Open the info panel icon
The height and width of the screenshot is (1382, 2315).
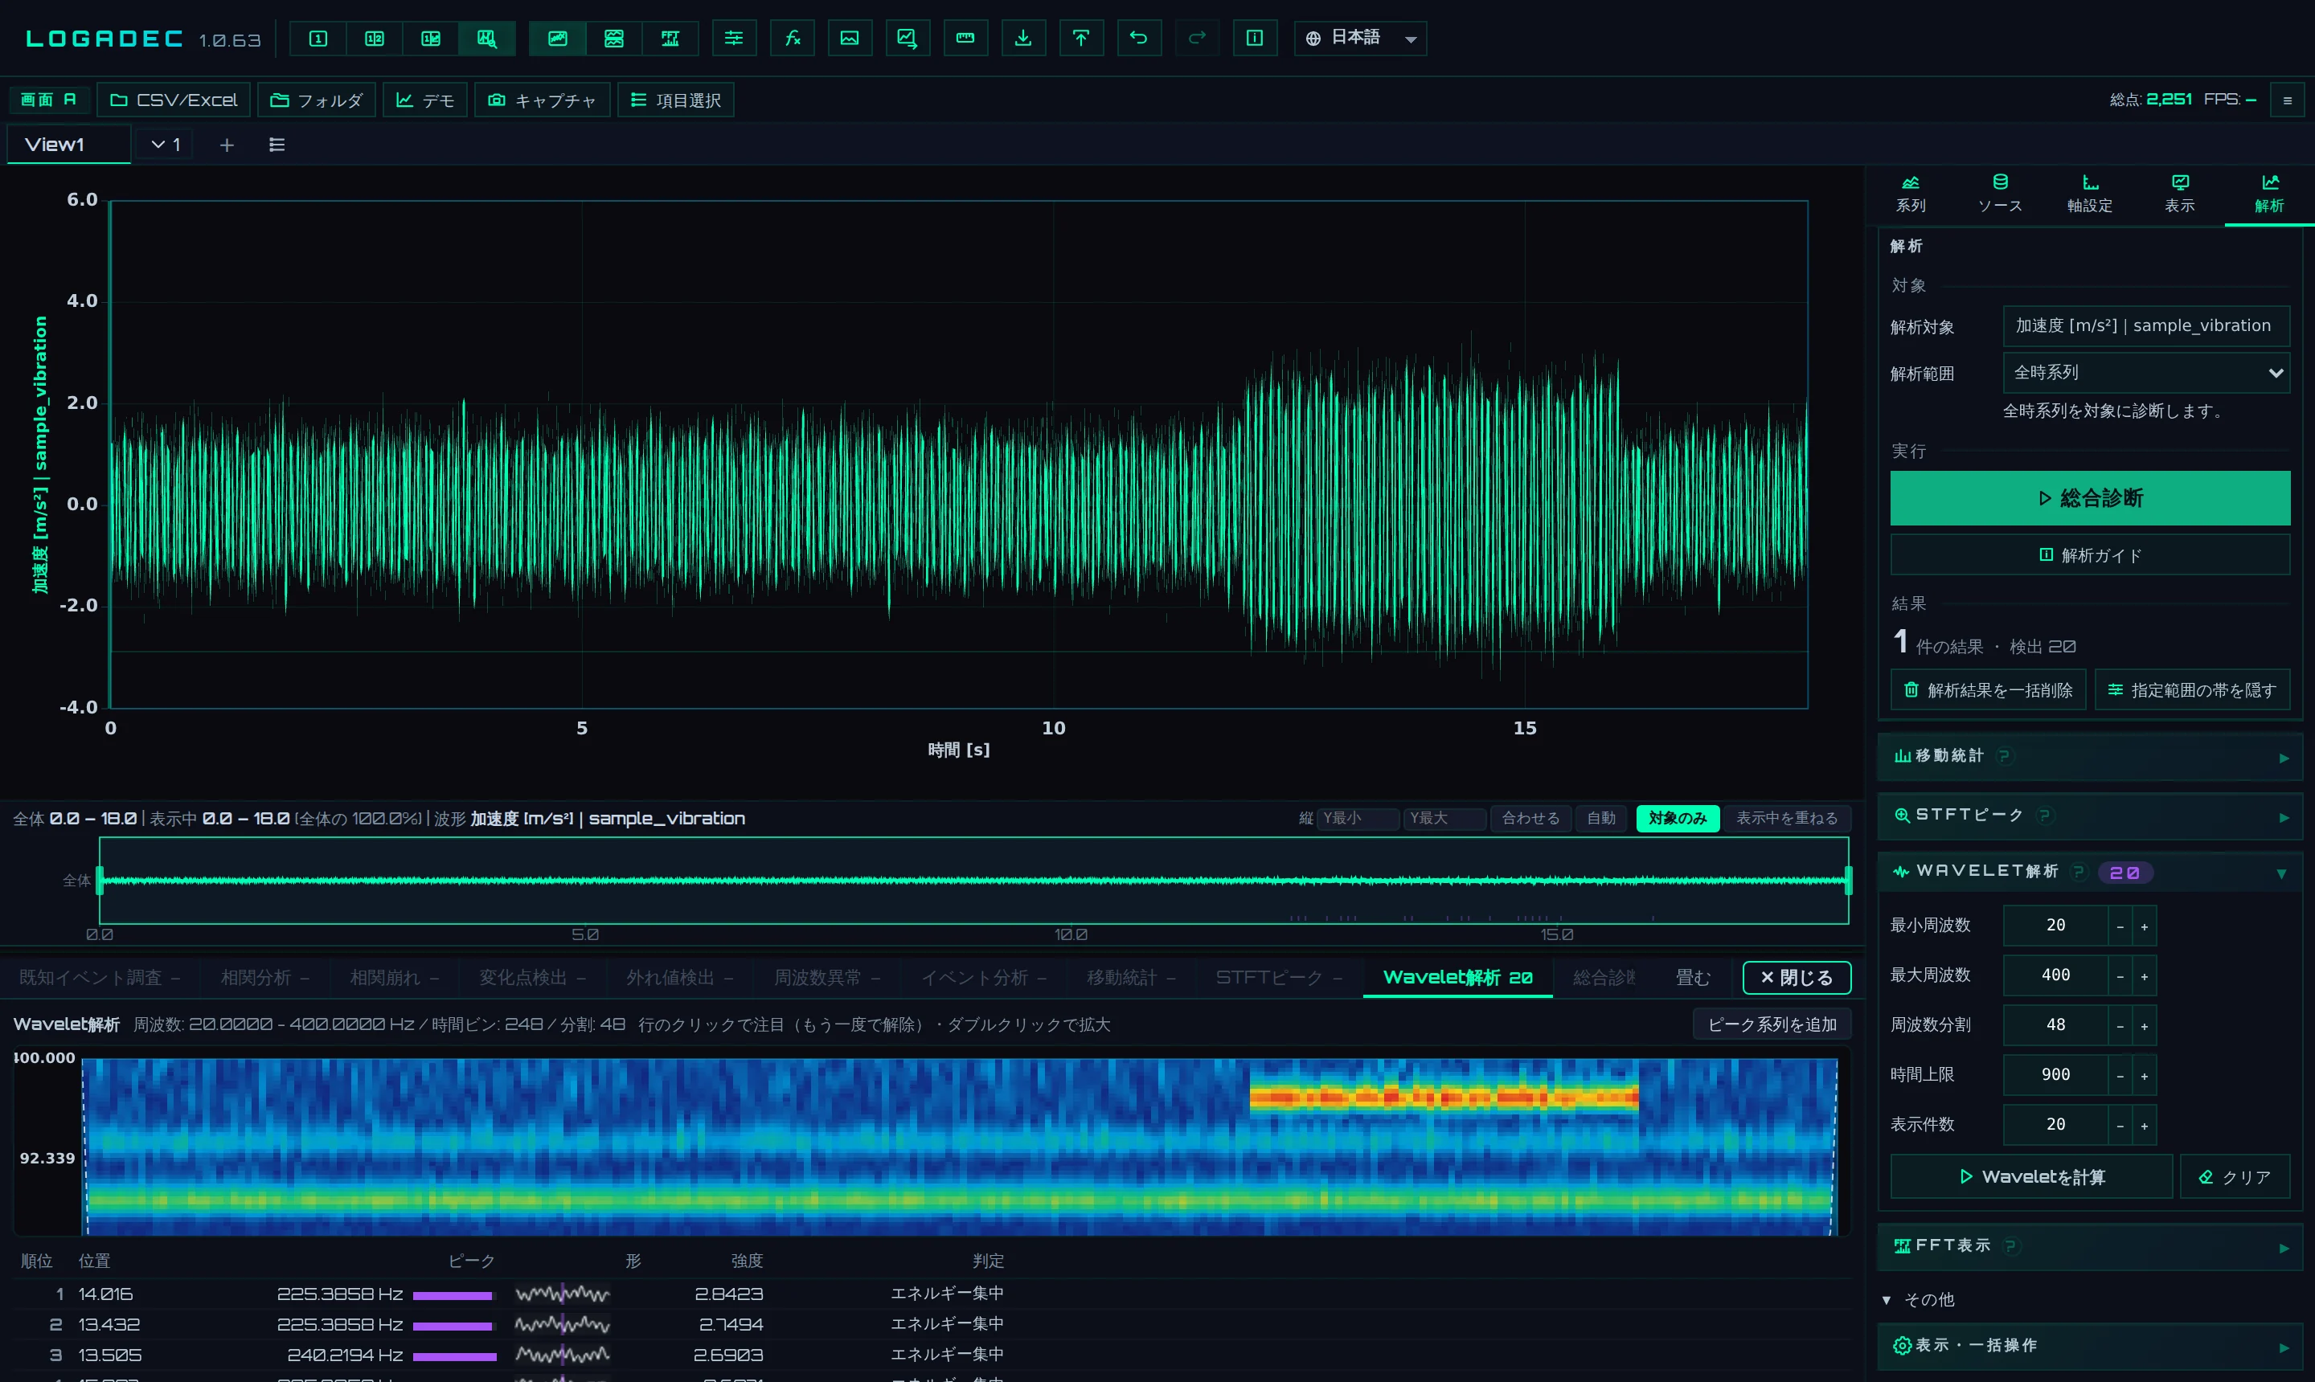pos(1255,39)
